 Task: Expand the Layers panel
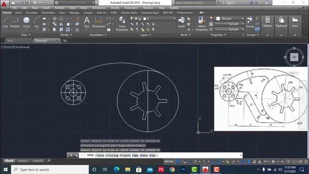(x=146, y=35)
